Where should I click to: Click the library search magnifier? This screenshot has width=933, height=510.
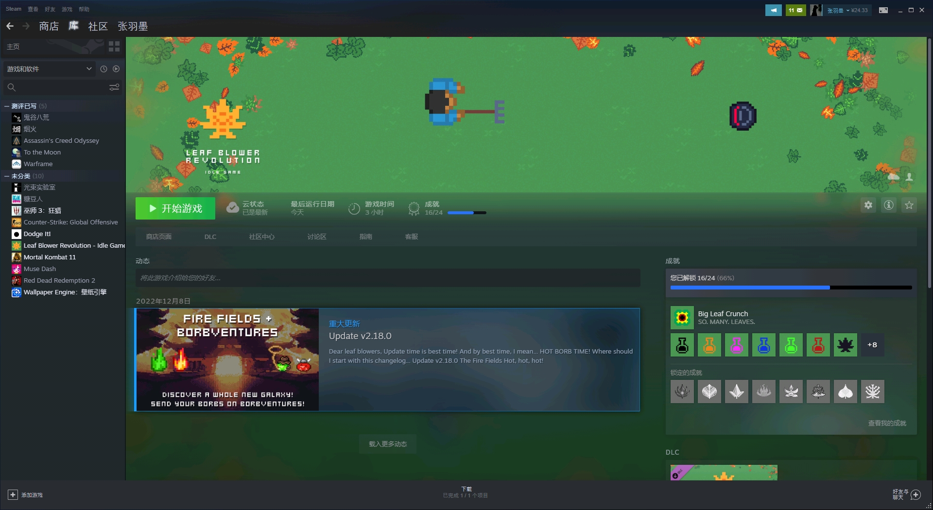pyautogui.click(x=12, y=87)
